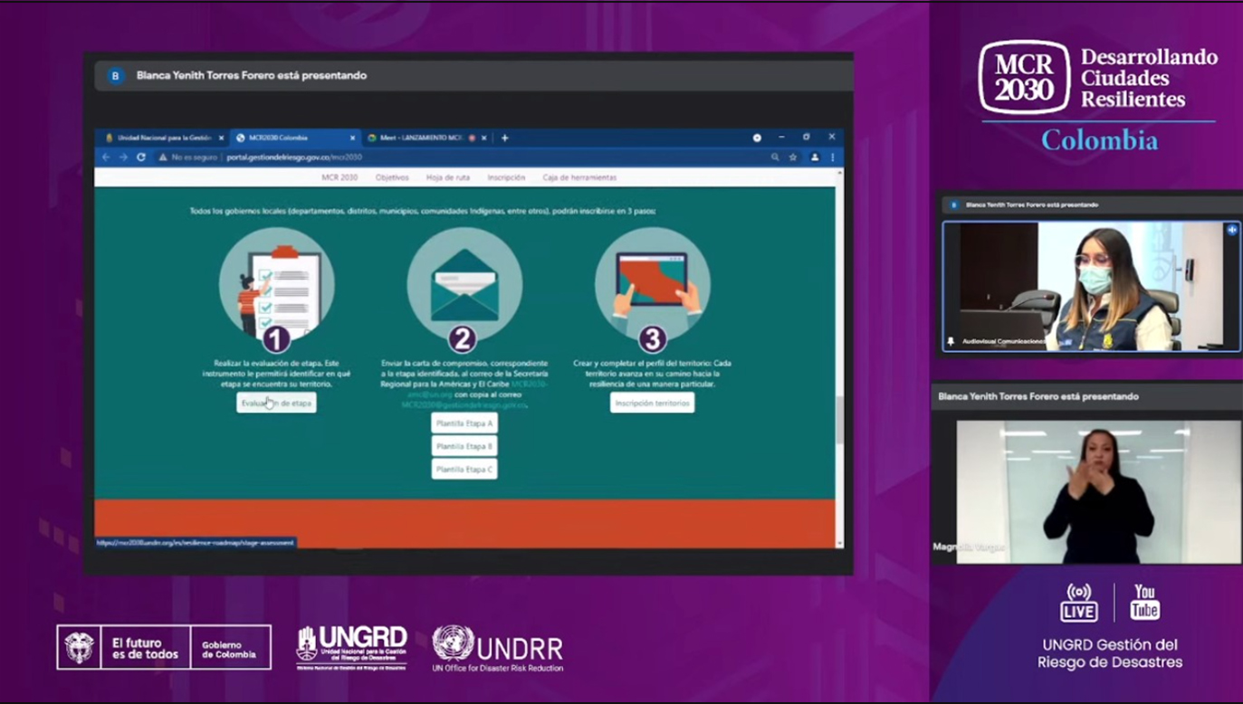The image size is (1243, 704).
Task: Open the Chrome profile avatar icon
Action: click(814, 157)
